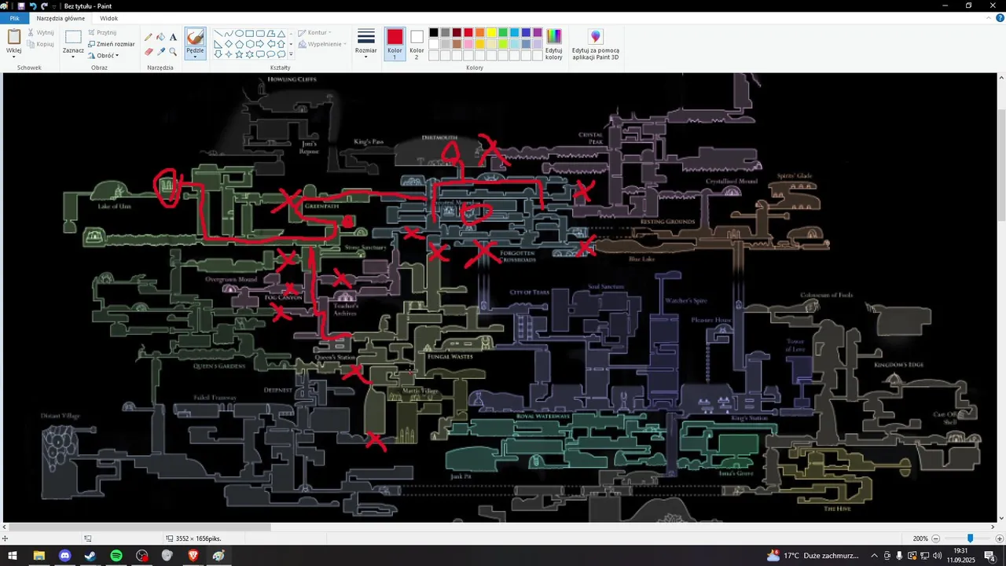Open Spotify from the taskbar

click(116, 556)
